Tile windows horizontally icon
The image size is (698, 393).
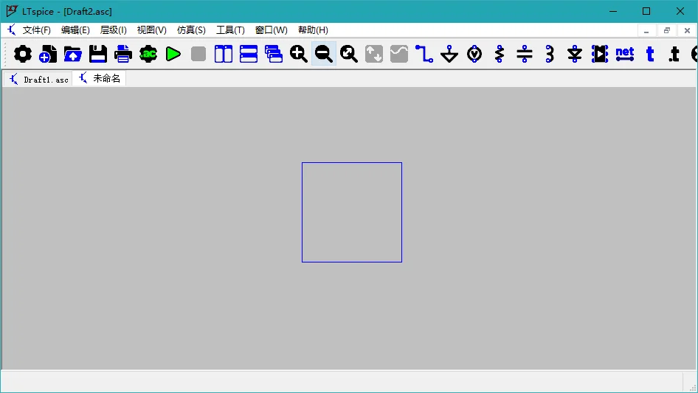coord(249,55)
